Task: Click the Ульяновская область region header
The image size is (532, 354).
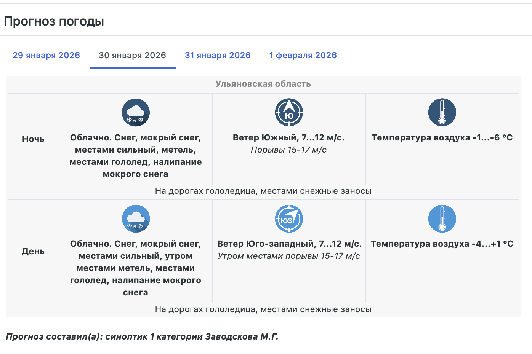Action: coord(263,84)
